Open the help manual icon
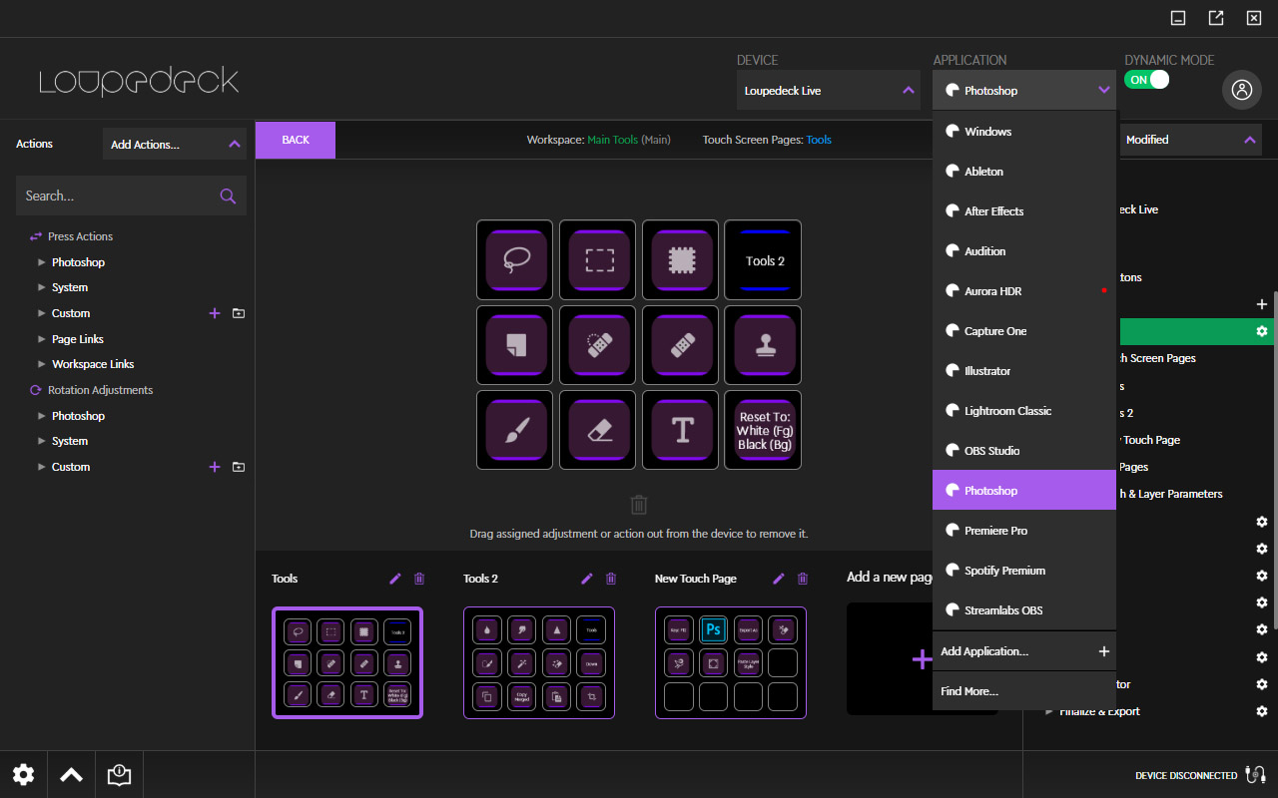The height and width of the screenshot is (798, 1278). (119, 774)
